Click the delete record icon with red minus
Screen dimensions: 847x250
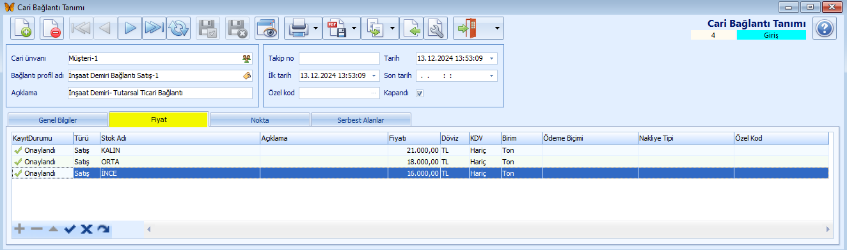[x=52, y=29]
